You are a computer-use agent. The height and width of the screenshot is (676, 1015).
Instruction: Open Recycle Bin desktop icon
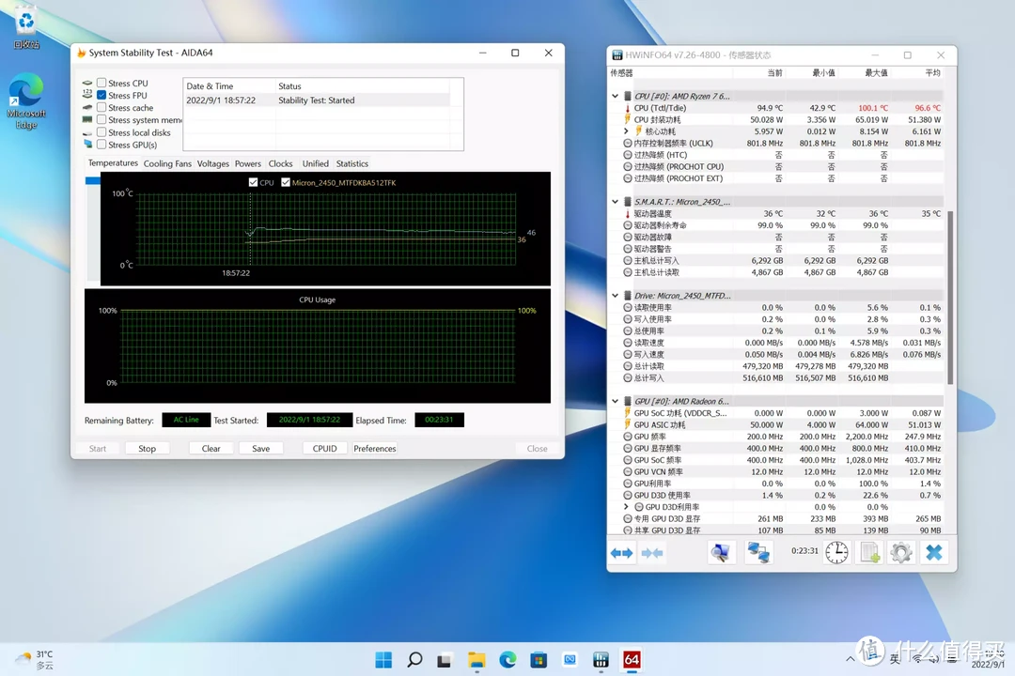coord(26,28)
